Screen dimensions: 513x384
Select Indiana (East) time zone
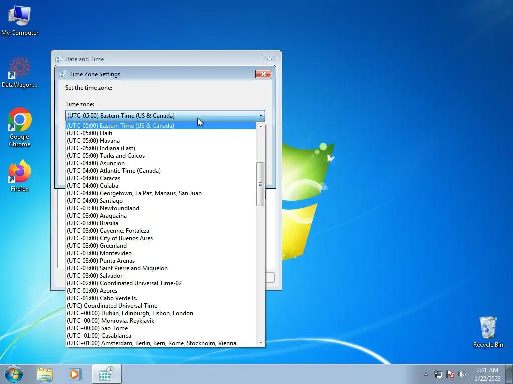[x=161, y=148]
